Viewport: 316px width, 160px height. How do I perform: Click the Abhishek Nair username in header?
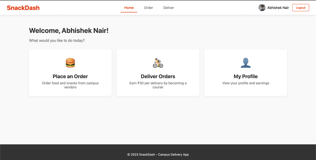[278, 8]
